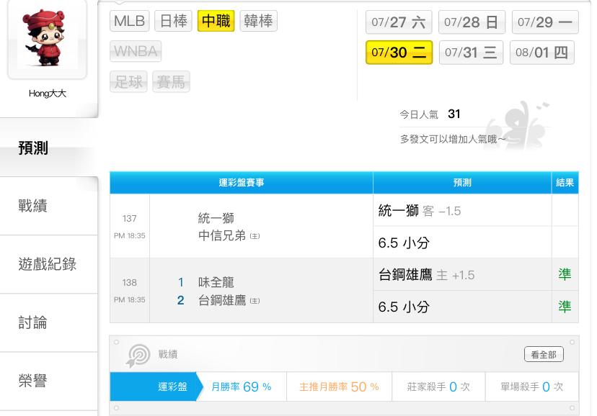Click 今日人氣 31 counter
This screenshot has height=416, width=597.
(x=430, y=114)
